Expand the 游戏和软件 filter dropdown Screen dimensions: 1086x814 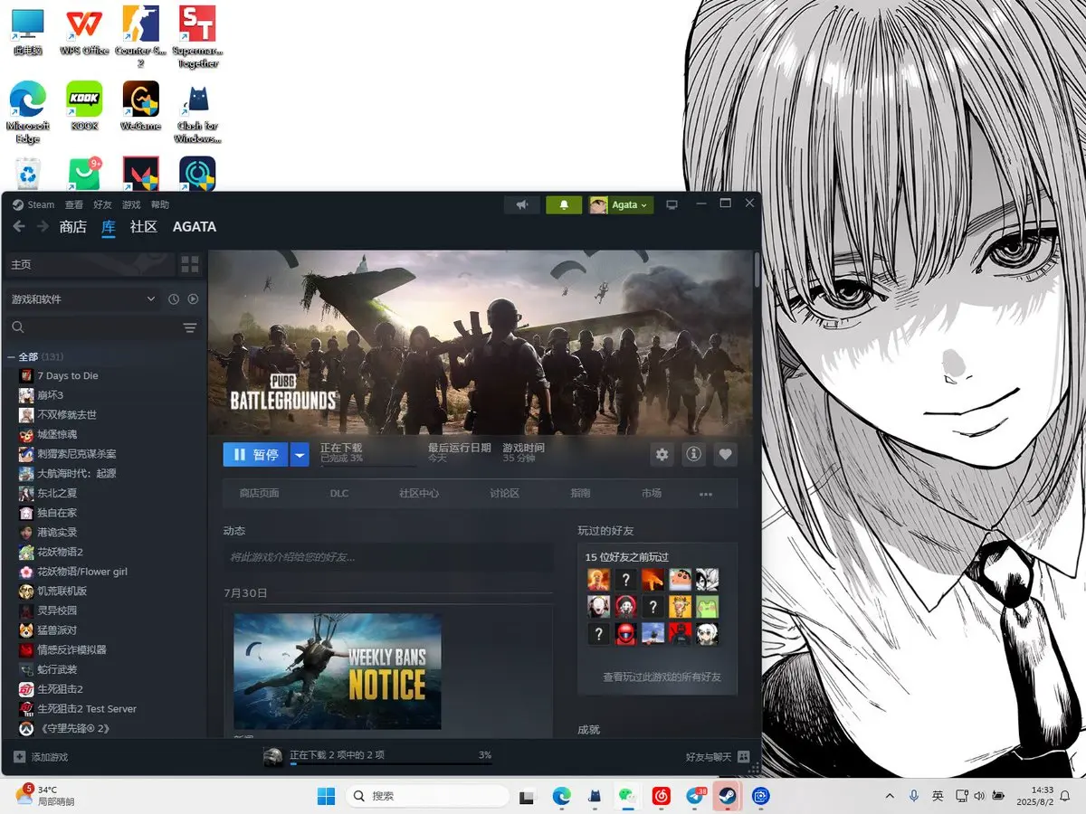tap(83, 299)
